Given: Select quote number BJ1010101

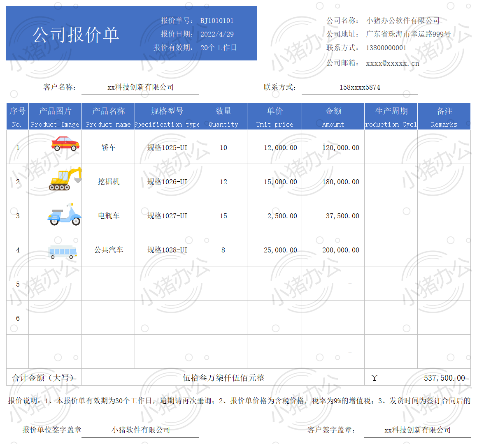Looking at the screenshot, I should (x=216, y=21).
